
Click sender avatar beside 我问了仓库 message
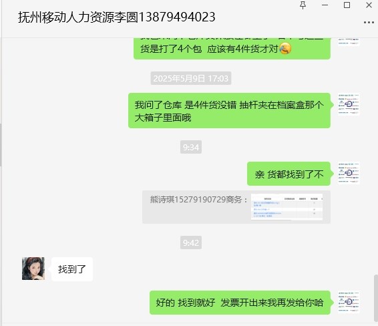349,104
